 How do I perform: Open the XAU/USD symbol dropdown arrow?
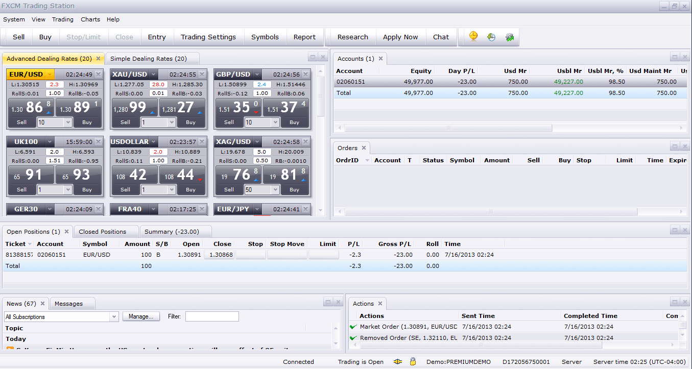tap(153, 75)
